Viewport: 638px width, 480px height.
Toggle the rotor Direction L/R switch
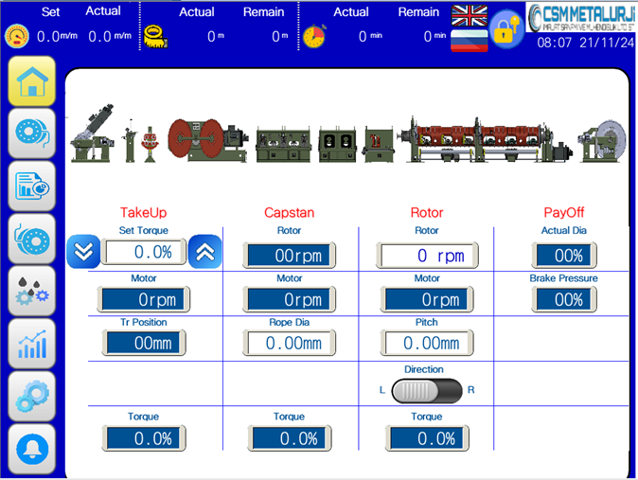[427, 390]
